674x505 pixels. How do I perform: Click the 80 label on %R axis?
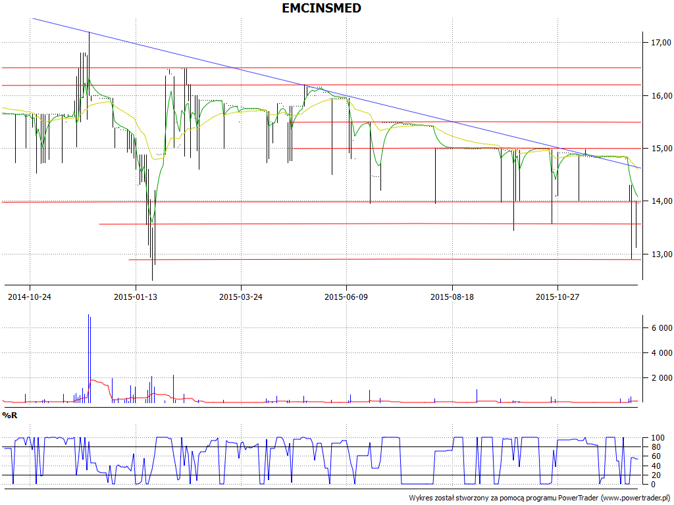pos(656,447)
